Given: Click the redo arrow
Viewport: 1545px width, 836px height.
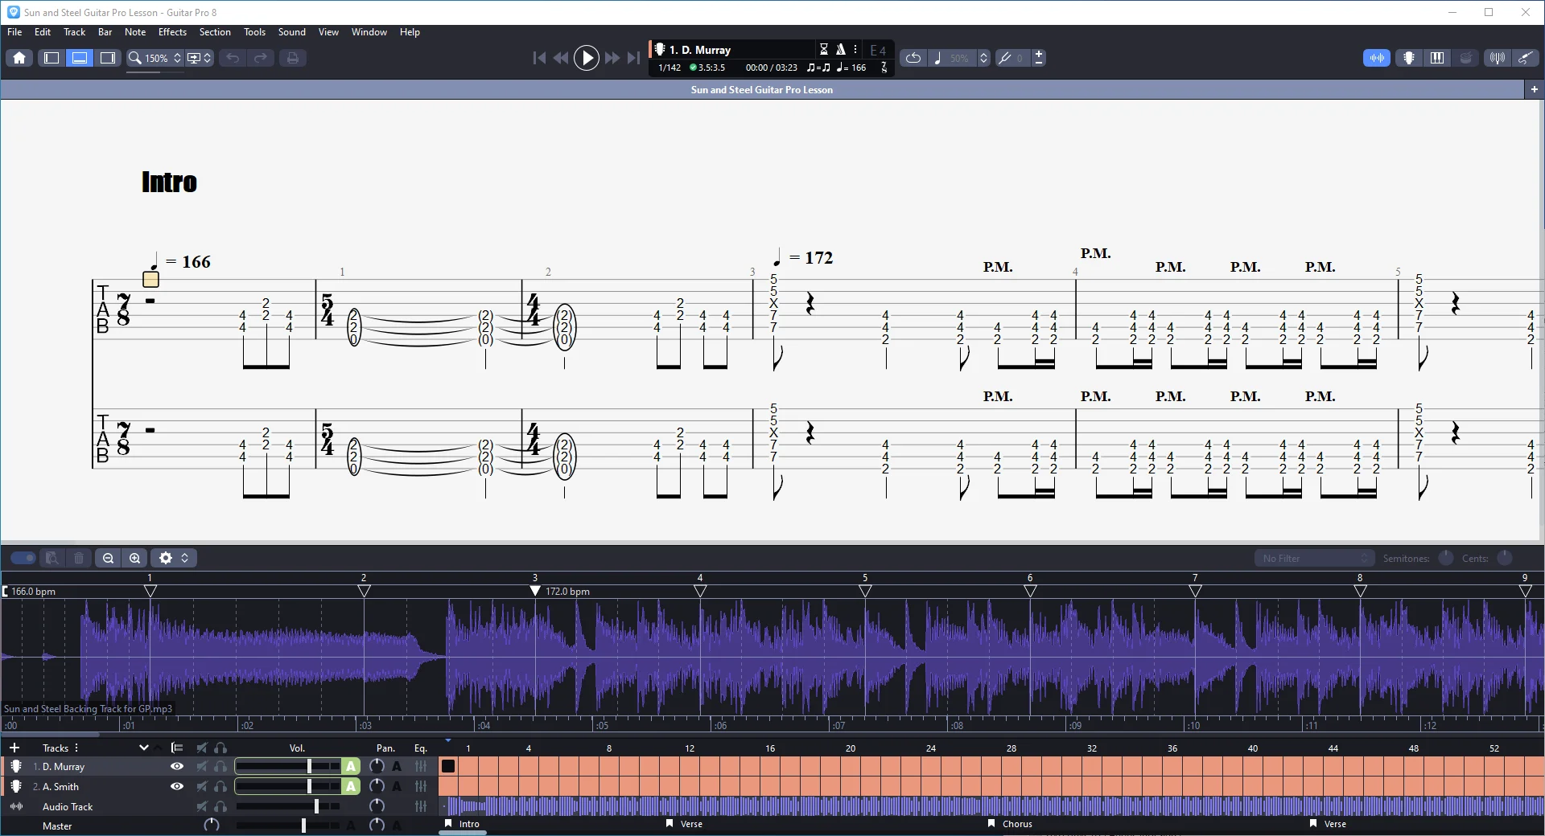Looking at the screenshot, I should [x=261, y=58].
